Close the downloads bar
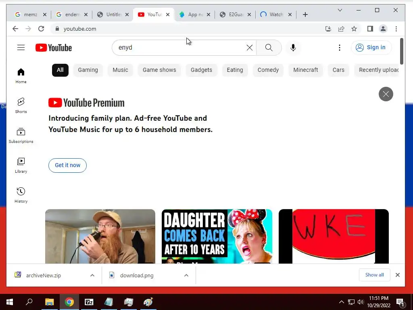Screen dimensions: 413x310 (397, 275)
